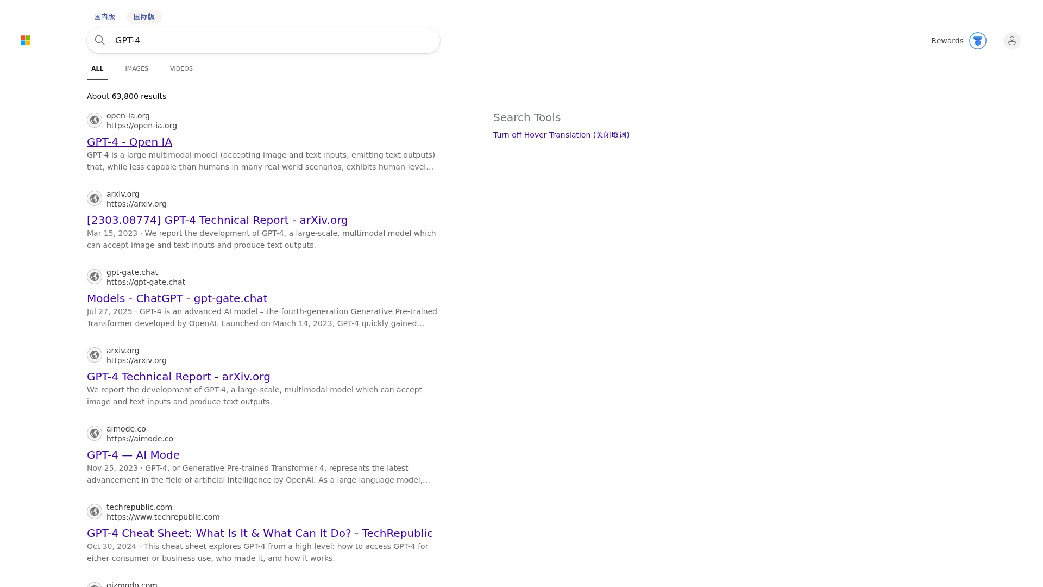The image size is (1043, 587).
Task: Click the open-ia.org site name
Action: (128, 116)
